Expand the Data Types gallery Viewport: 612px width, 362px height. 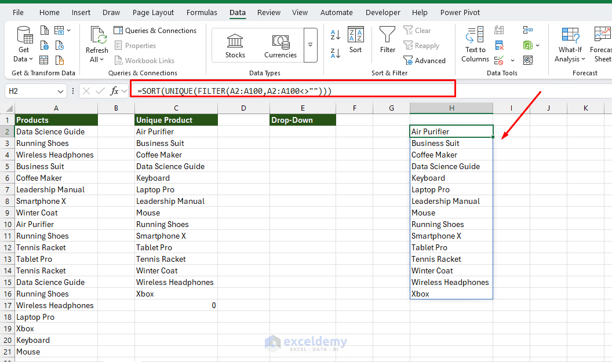pos(310,45)
